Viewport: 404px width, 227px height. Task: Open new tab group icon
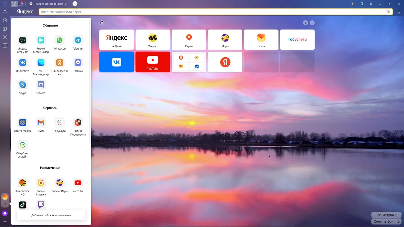(21, 4)
